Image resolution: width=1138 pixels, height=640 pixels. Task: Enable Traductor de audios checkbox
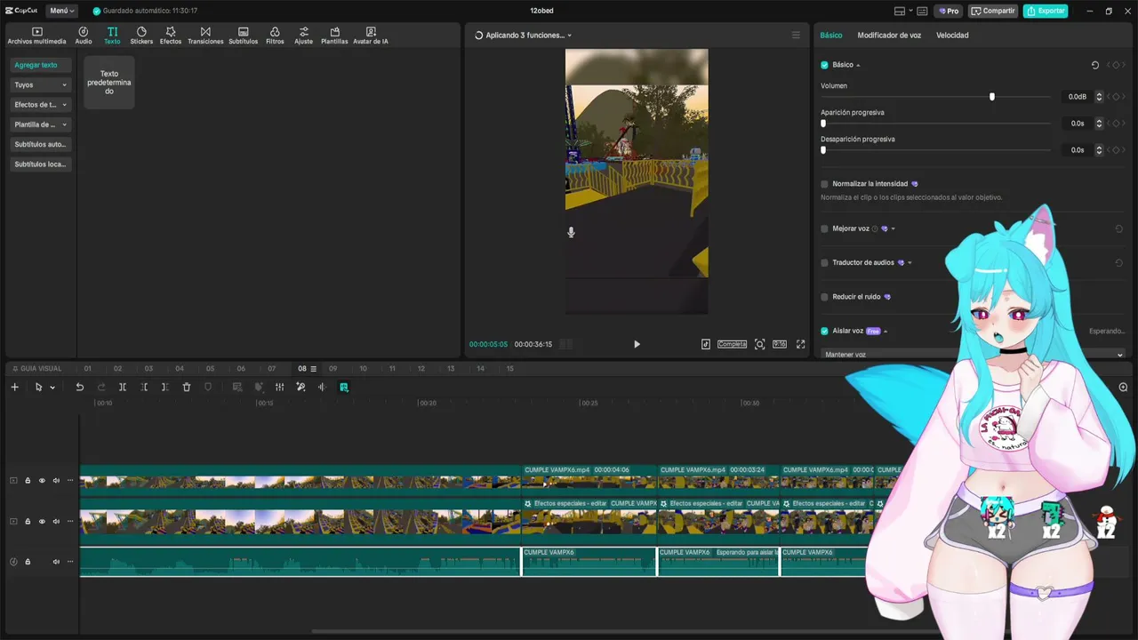pos(824,263)
